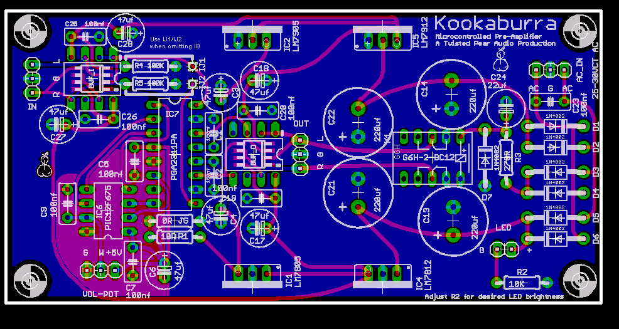
Task: Click the mounting hole beside capacitor C25
Action: (x=30, y=30)
